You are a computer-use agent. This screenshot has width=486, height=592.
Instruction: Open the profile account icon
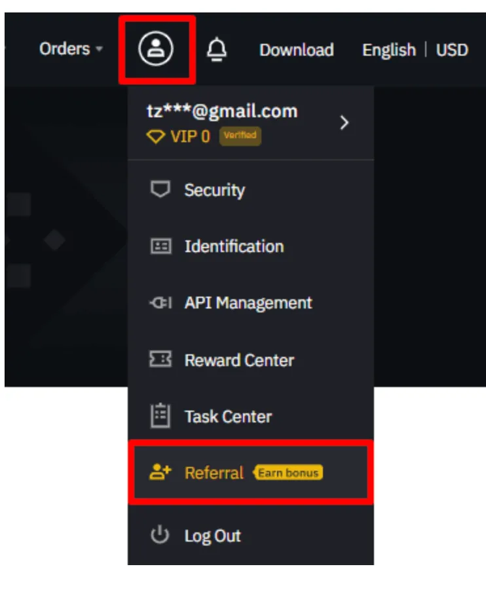pyautogui.click(x=156, y=49)
